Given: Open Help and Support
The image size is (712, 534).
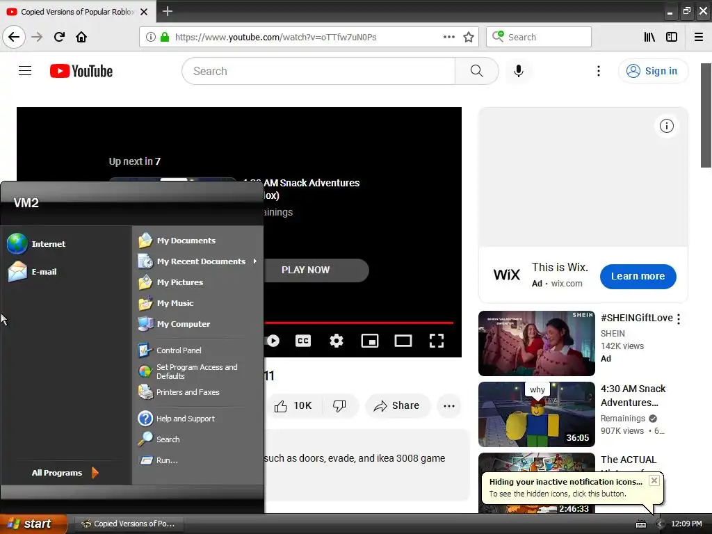Looking at the screenshot, I should 177,419.
